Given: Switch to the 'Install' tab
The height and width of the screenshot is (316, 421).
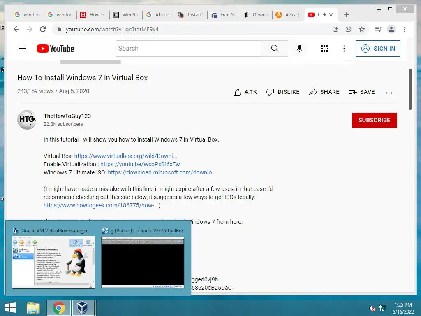Looking at the screenshot, I should pos(191,15).
